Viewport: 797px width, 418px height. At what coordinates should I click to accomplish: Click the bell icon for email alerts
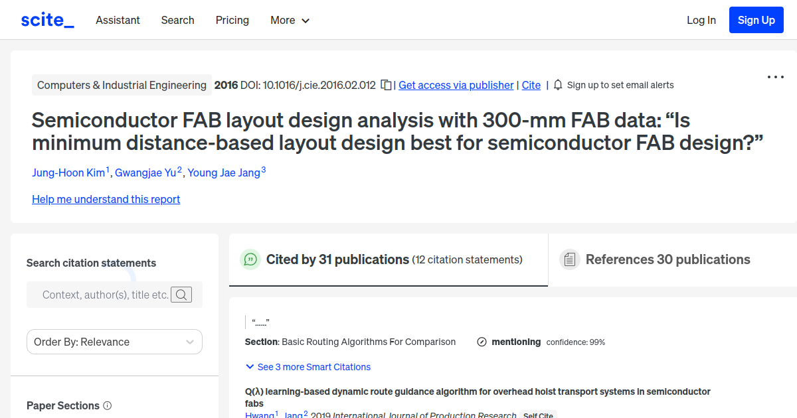click(559, 85)
